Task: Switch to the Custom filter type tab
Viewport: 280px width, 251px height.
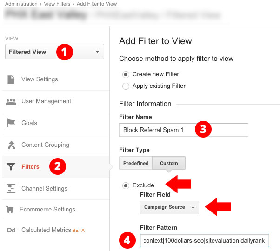Action: 169,163
